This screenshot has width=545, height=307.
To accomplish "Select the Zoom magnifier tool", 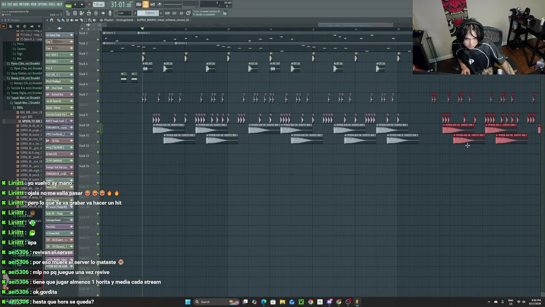I will coord(90,20).
